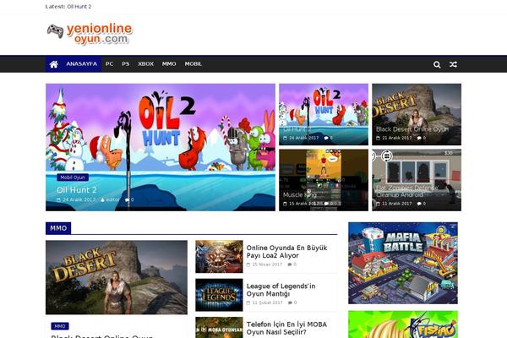Open the large Oil Hunt 2 featured title

pyautogui.click(x=77, y=189)
